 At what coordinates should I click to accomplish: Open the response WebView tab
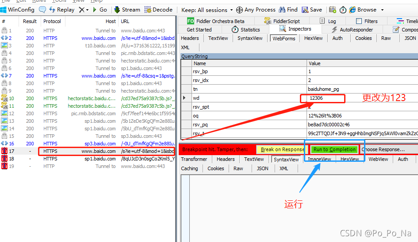click(378, 159)
